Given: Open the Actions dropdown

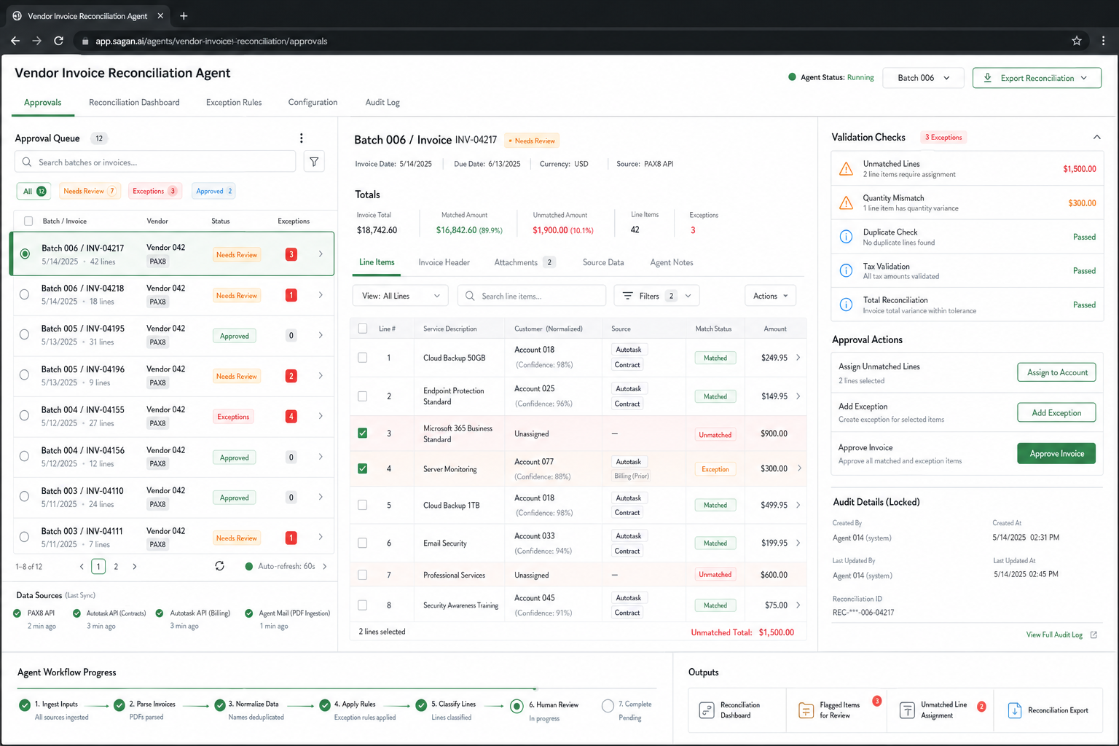Looking at the screenshot, I should [770, 296].
